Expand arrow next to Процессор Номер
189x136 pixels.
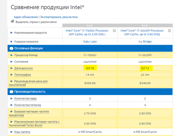coord(12,55)
